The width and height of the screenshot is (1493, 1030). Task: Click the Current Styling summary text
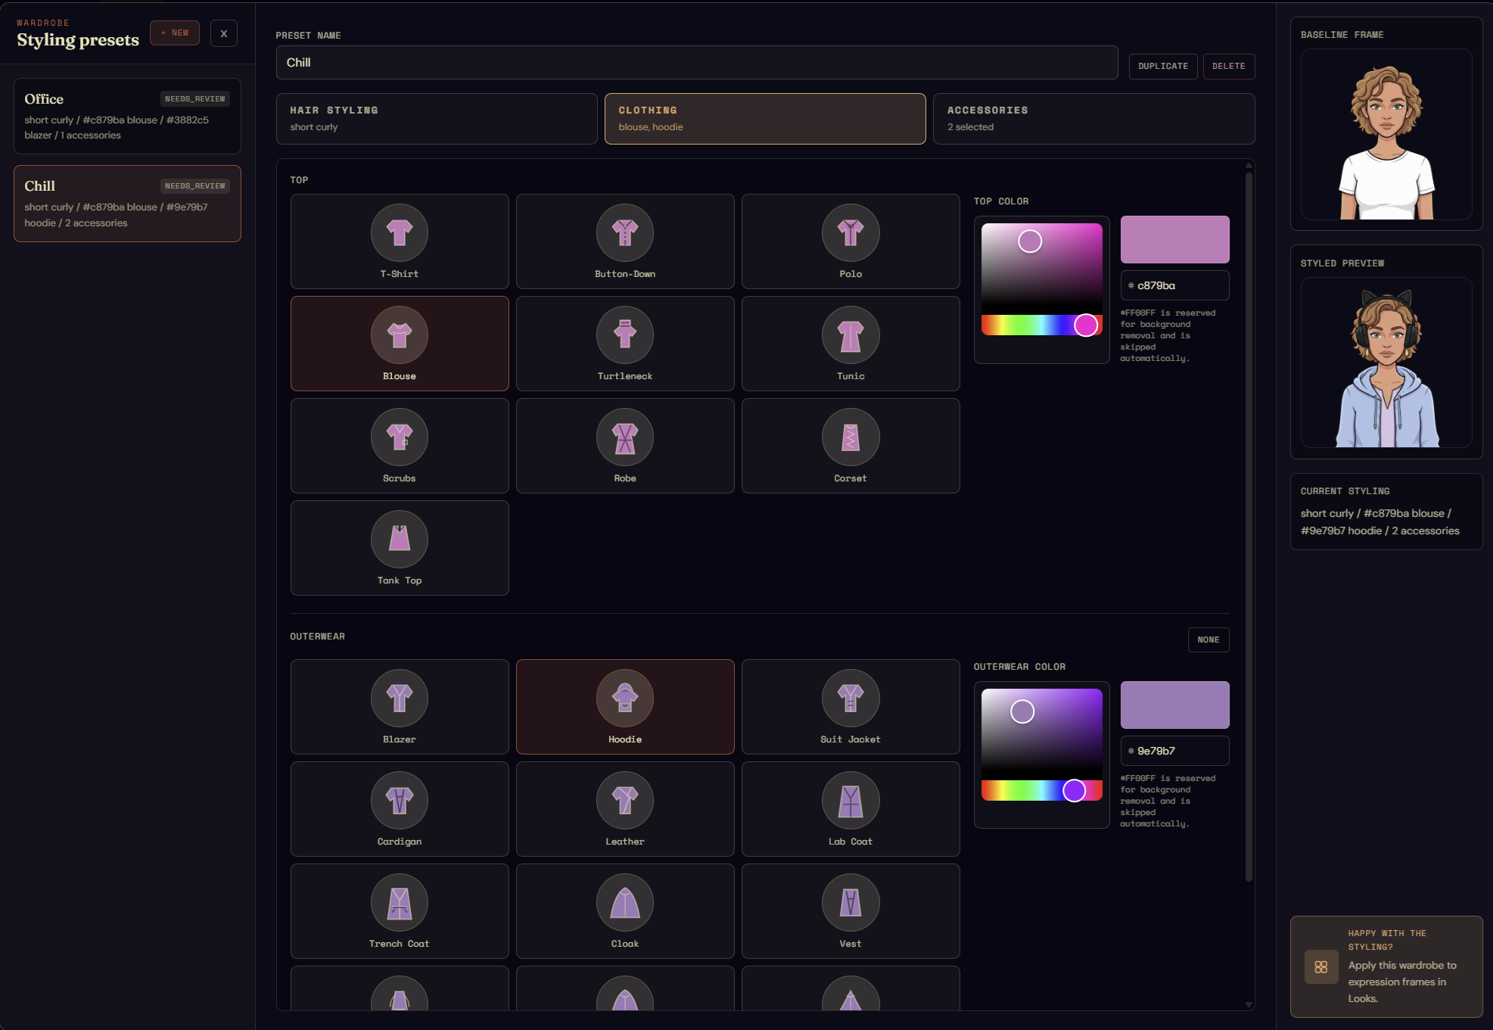[1379, 522]
